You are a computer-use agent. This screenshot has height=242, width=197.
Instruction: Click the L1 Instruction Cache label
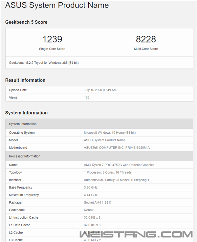24,217
